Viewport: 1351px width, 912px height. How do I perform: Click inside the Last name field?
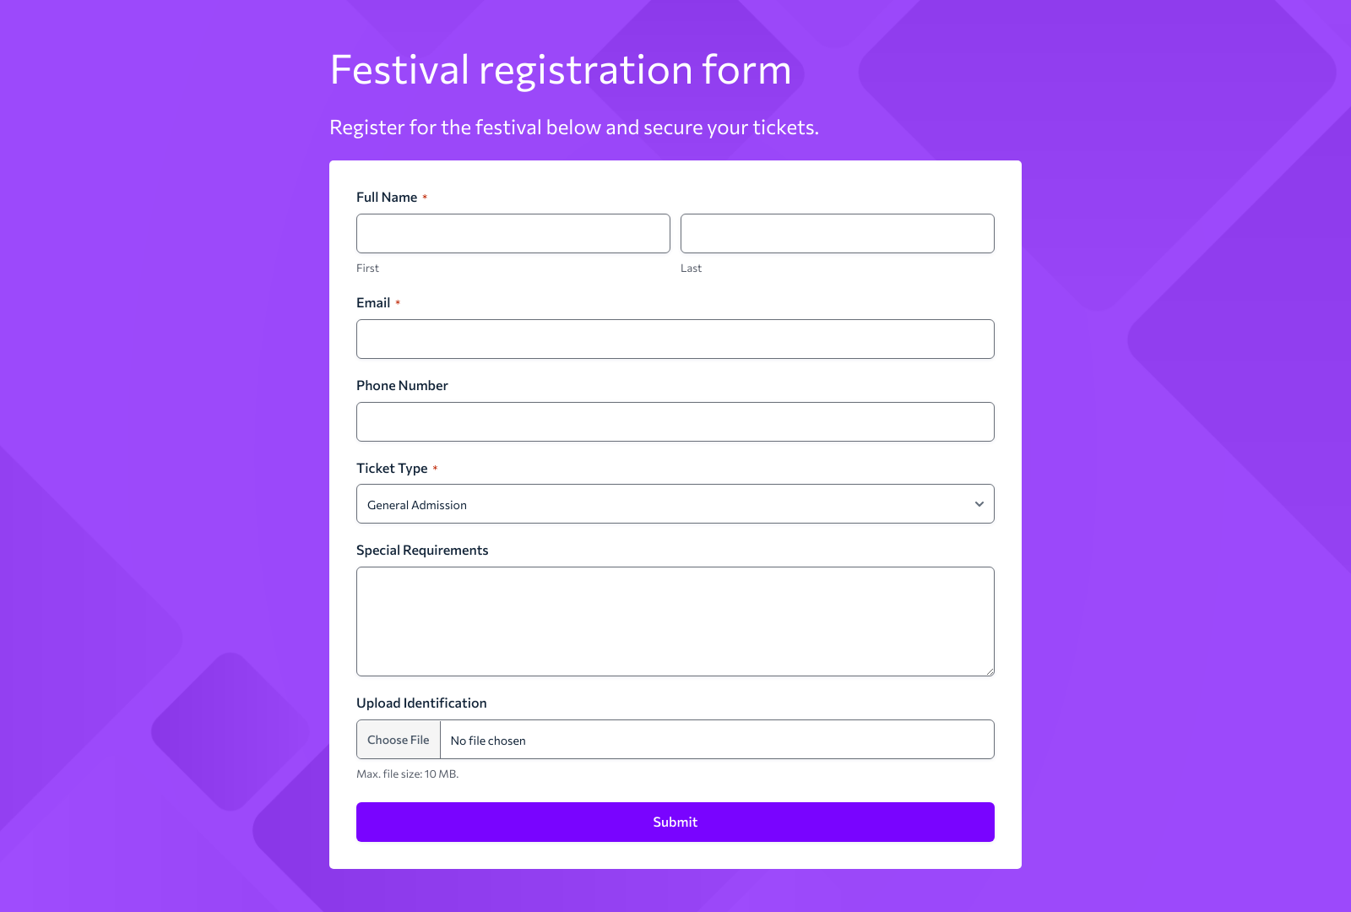837,233
